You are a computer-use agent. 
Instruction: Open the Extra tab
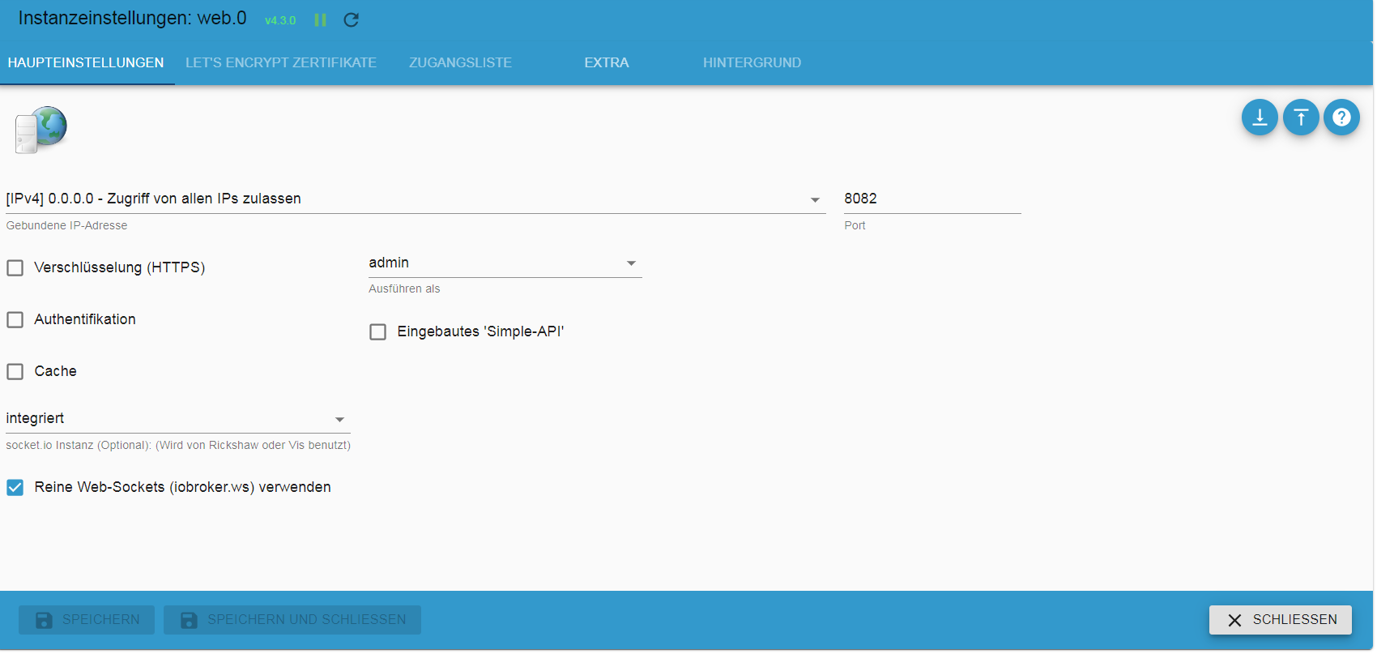[x=607, y=63]
